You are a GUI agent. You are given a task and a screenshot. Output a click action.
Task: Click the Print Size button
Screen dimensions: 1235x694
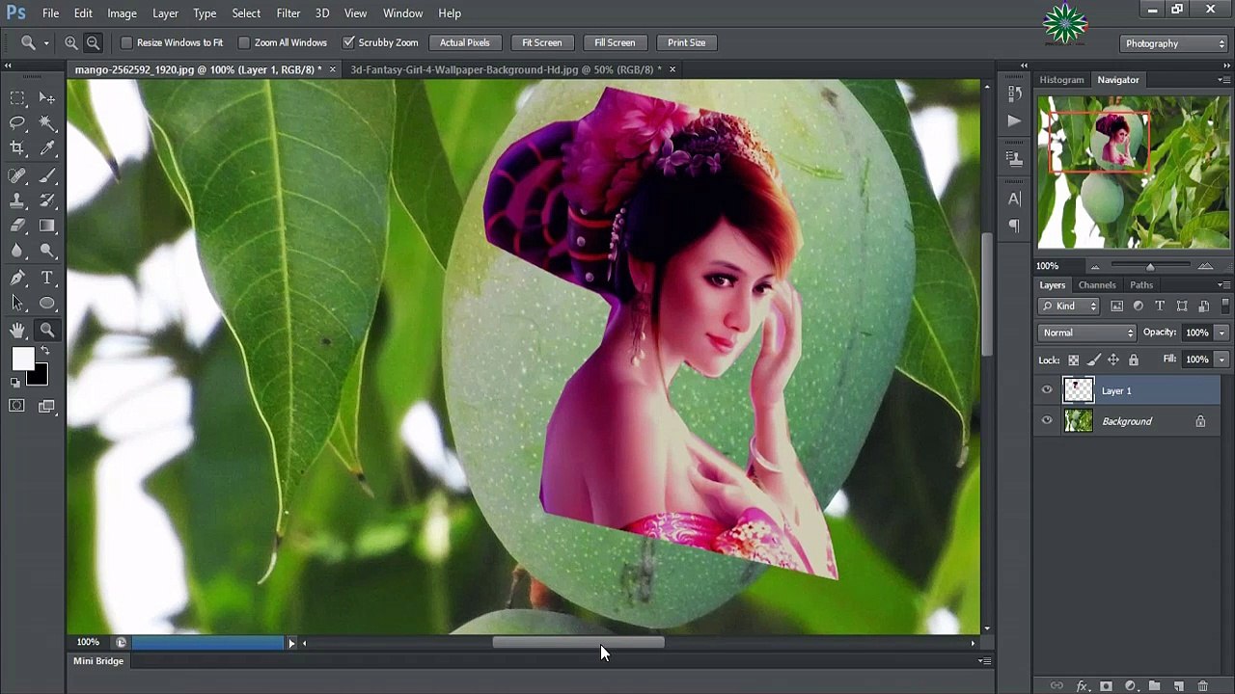click(x=686, y=42)
